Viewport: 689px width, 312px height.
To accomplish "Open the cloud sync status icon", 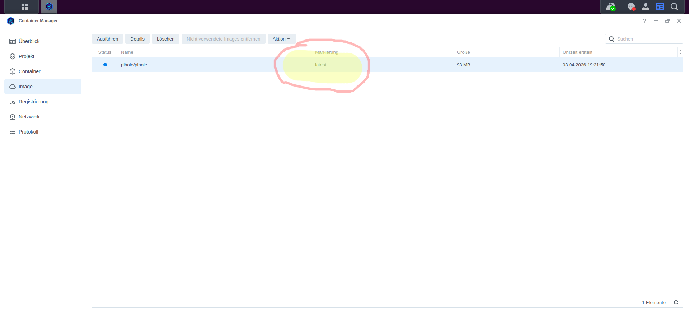I will 610,7.
